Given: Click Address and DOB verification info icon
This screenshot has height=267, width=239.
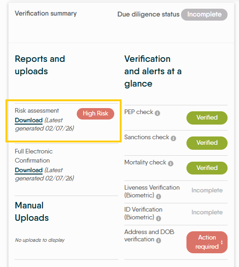Looking at the screenshot, I should pos(159,240).
